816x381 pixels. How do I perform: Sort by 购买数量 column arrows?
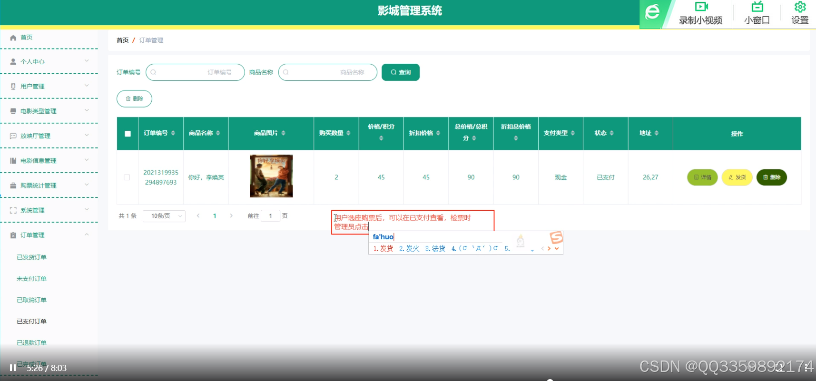click(x=348, y=133)
